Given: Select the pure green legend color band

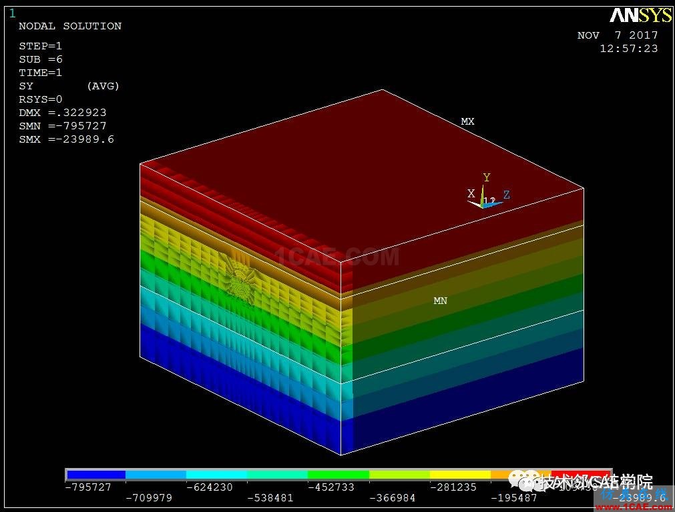Looking at the screenshot, I should [339, 475].
